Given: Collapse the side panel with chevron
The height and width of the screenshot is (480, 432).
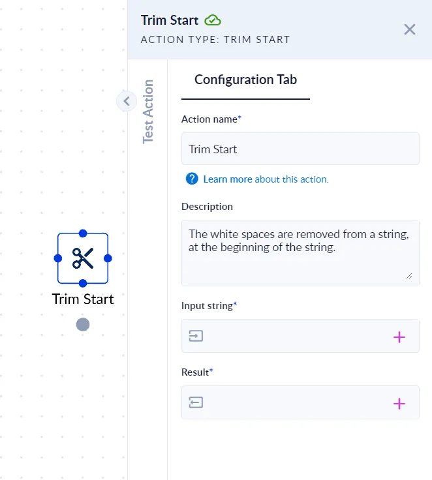Looking at the screenshot, I should (126, 101).
